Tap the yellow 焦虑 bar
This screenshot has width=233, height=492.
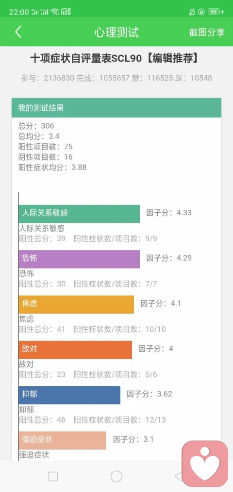pos(76,305)
